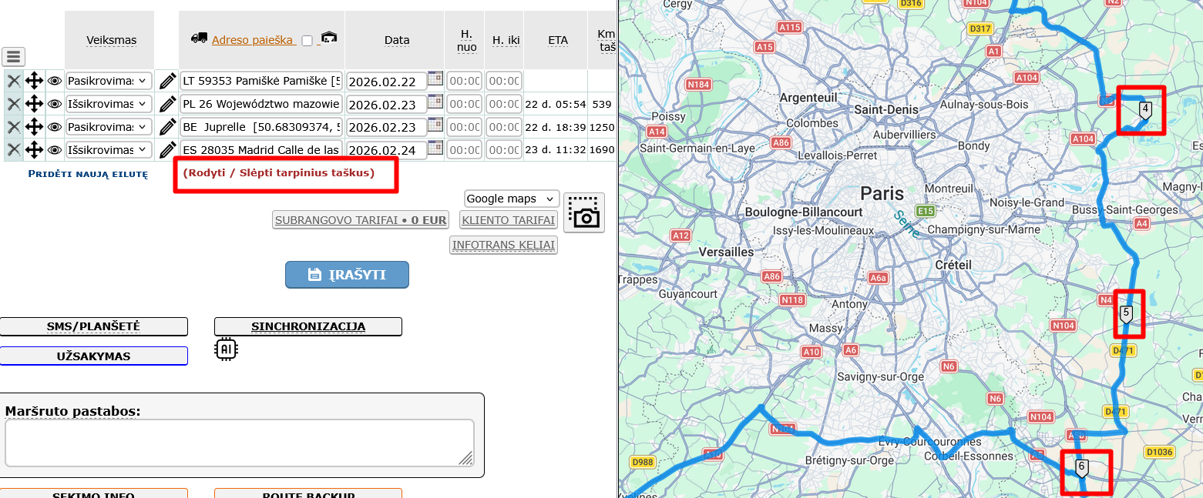Focus H. iki time field on BE Juprelle row
1203x498 pixels.
point(504,127)
